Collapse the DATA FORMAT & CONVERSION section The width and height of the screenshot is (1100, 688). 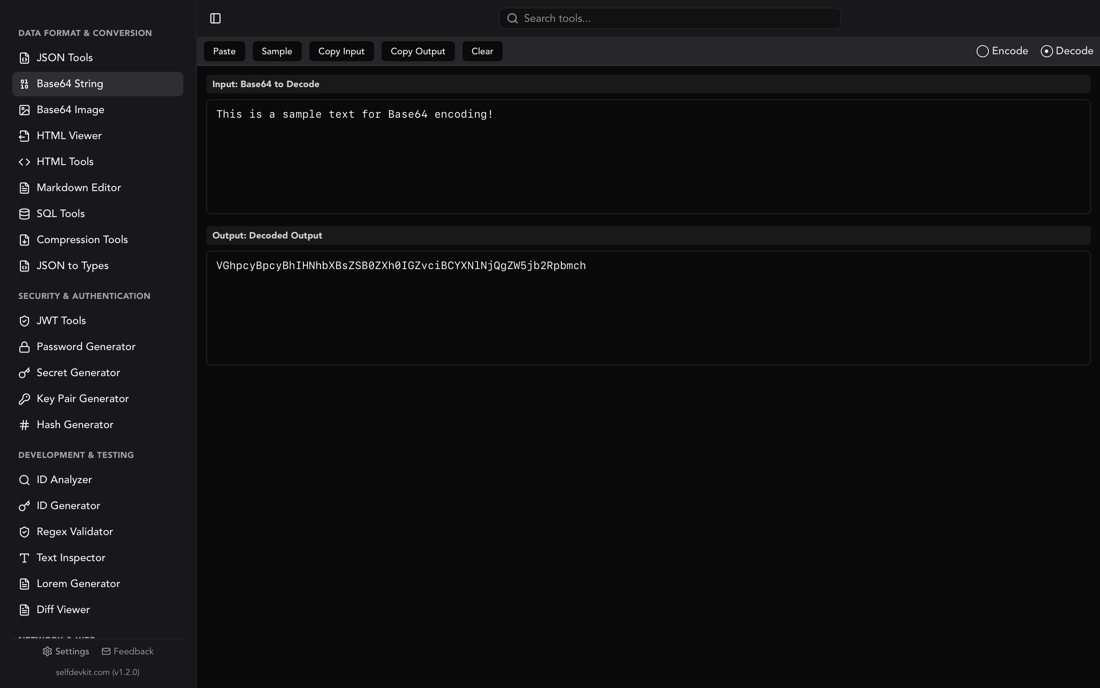[x=84, y=32]
